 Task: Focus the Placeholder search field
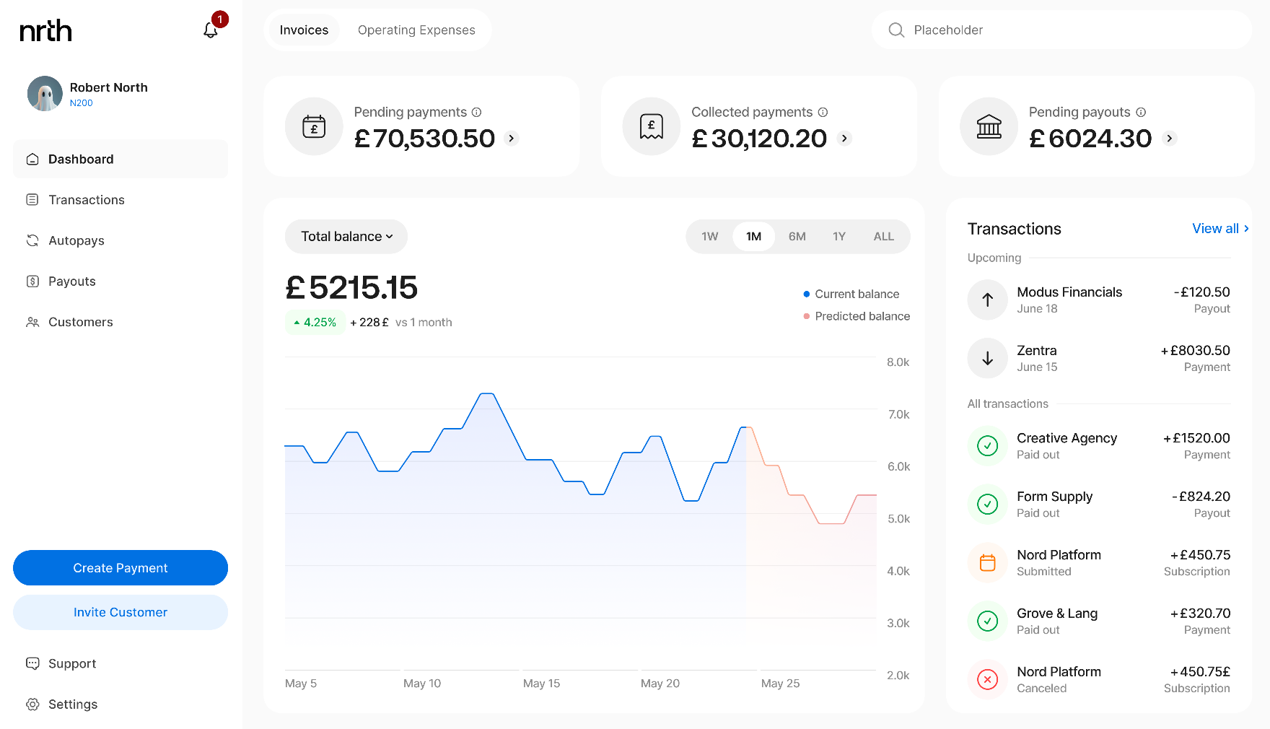point(1061,30)
